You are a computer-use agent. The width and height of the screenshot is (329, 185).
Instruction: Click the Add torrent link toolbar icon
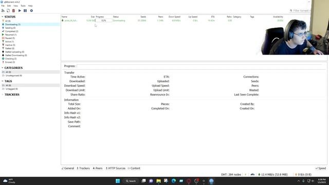click(x=3, y=10)
